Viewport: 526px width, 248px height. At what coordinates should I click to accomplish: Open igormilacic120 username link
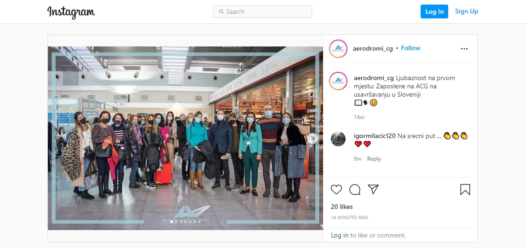coord(375,136)
